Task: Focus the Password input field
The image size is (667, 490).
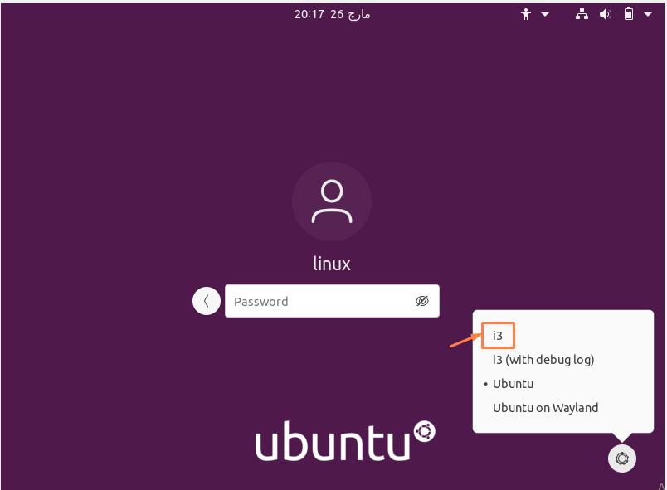Action: point(332,301)
